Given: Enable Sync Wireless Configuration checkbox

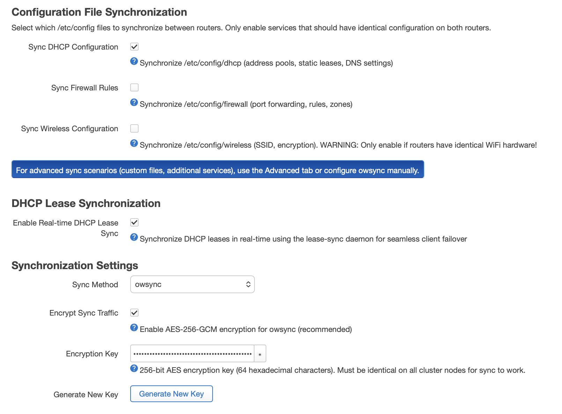Looking at the screenshot, I should [134, 128].
